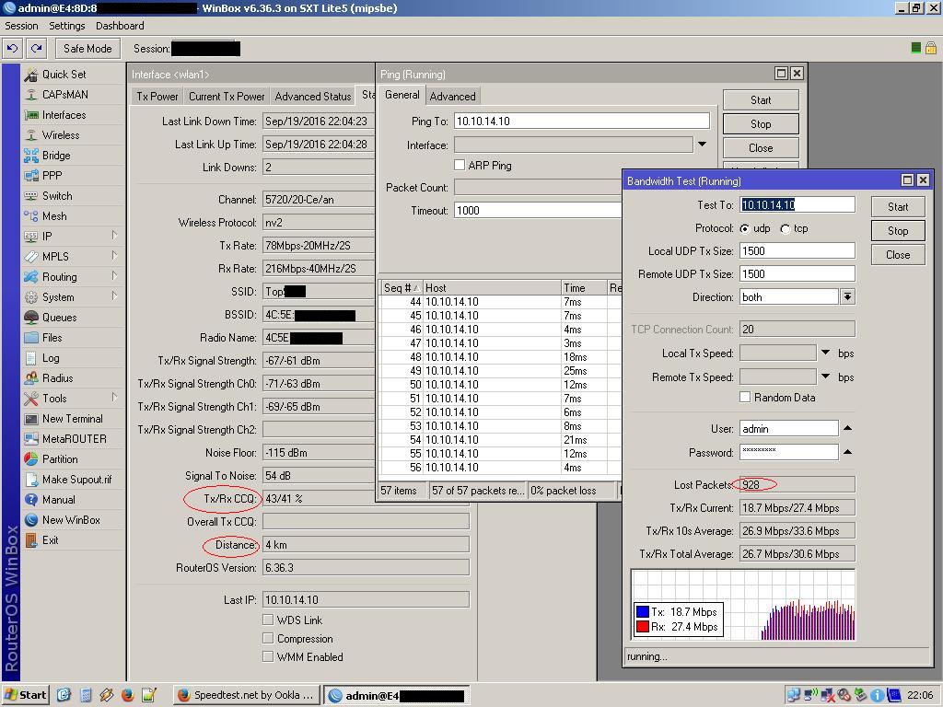This screenshot has width=943, height=707.
Task: Click Close in the Bandwidth Test window
Action: [898, 255]
